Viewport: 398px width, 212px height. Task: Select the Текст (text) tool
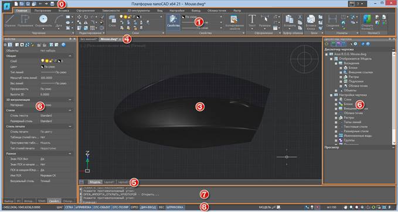pos(252,21)
